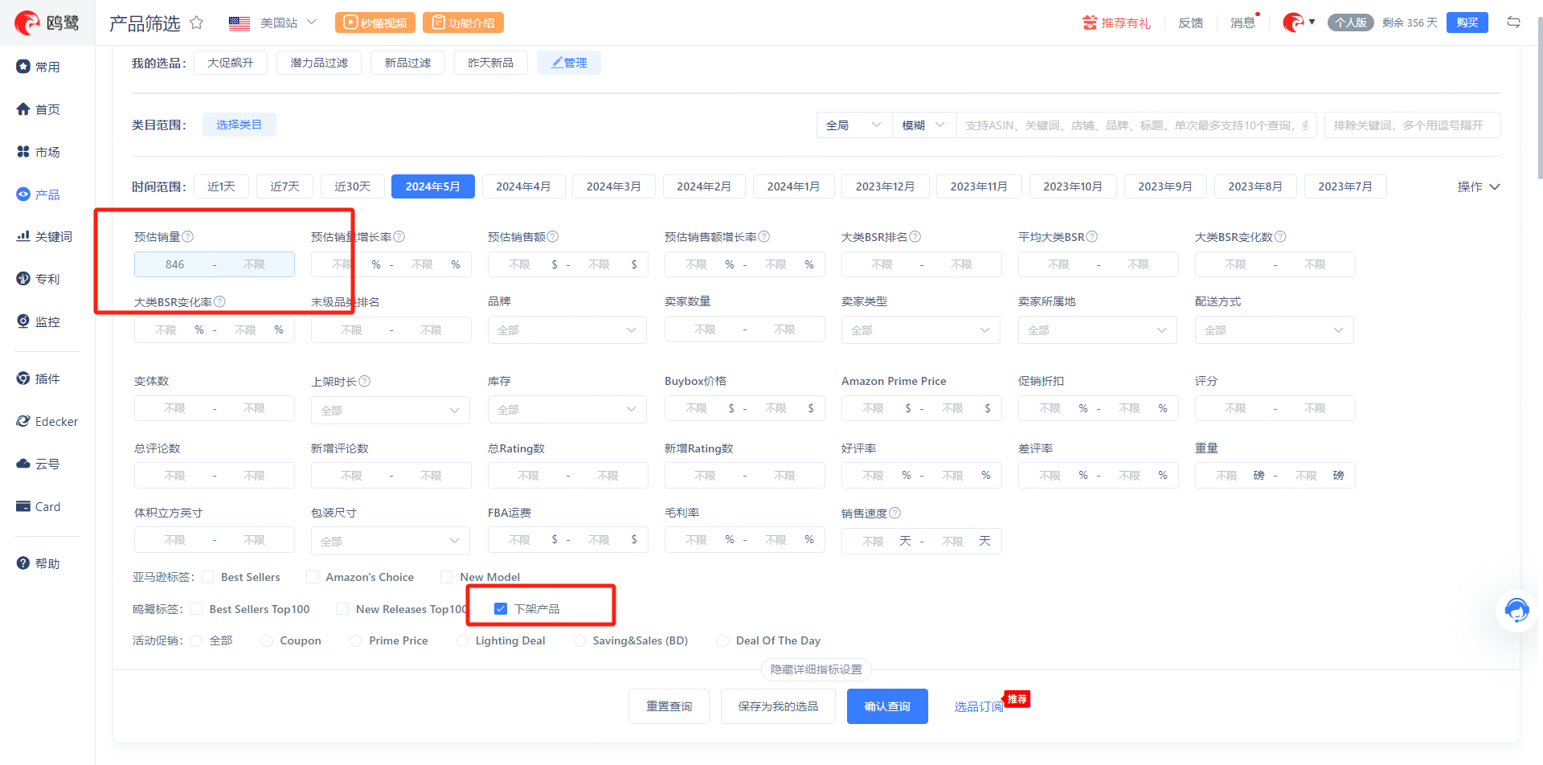The image size is (1543, 765).
Task: Open 关键词 sidebar icon
Action: (x=23, y=236)
